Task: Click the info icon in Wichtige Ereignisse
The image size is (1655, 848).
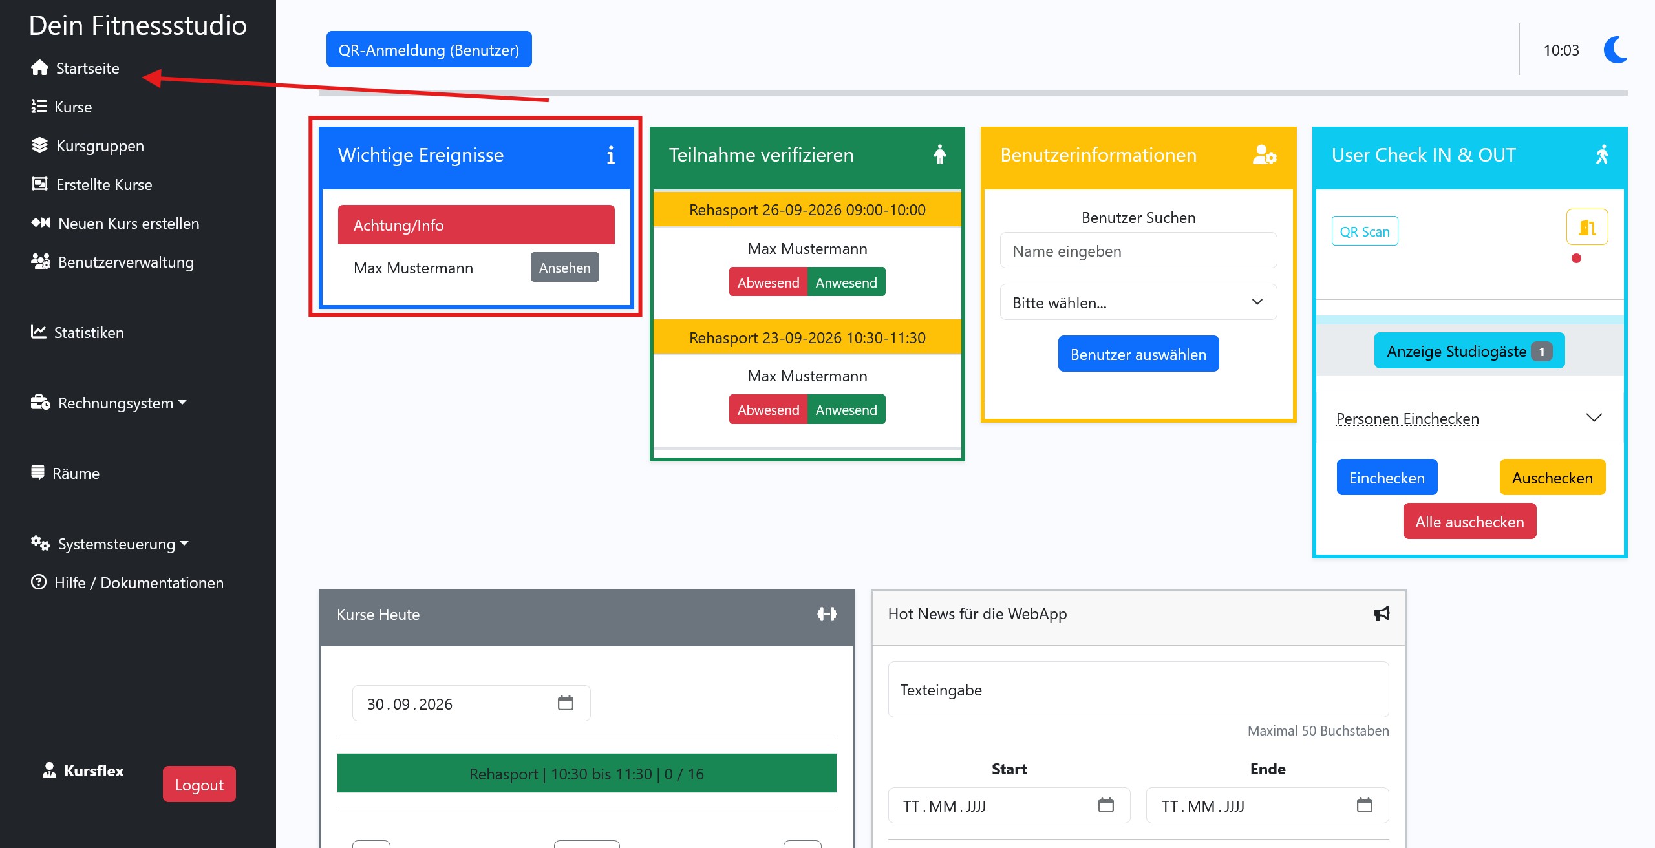Action: (x=610, y=155)
